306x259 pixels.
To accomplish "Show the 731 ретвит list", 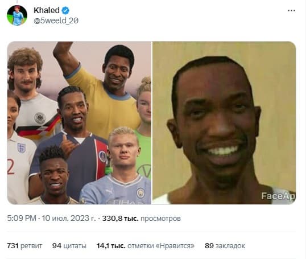I will [24, 245].
